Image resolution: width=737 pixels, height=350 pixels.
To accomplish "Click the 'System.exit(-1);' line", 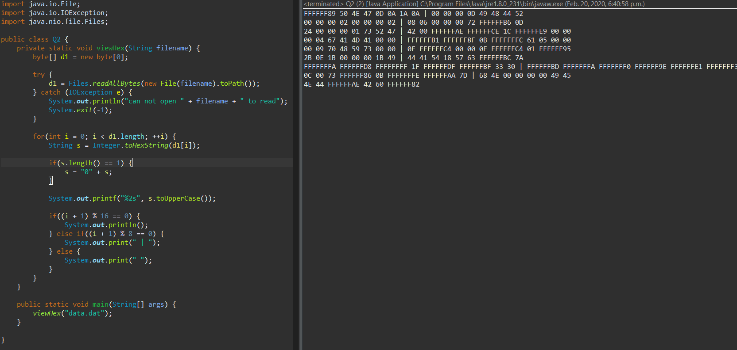I will (x=80, y=110).
